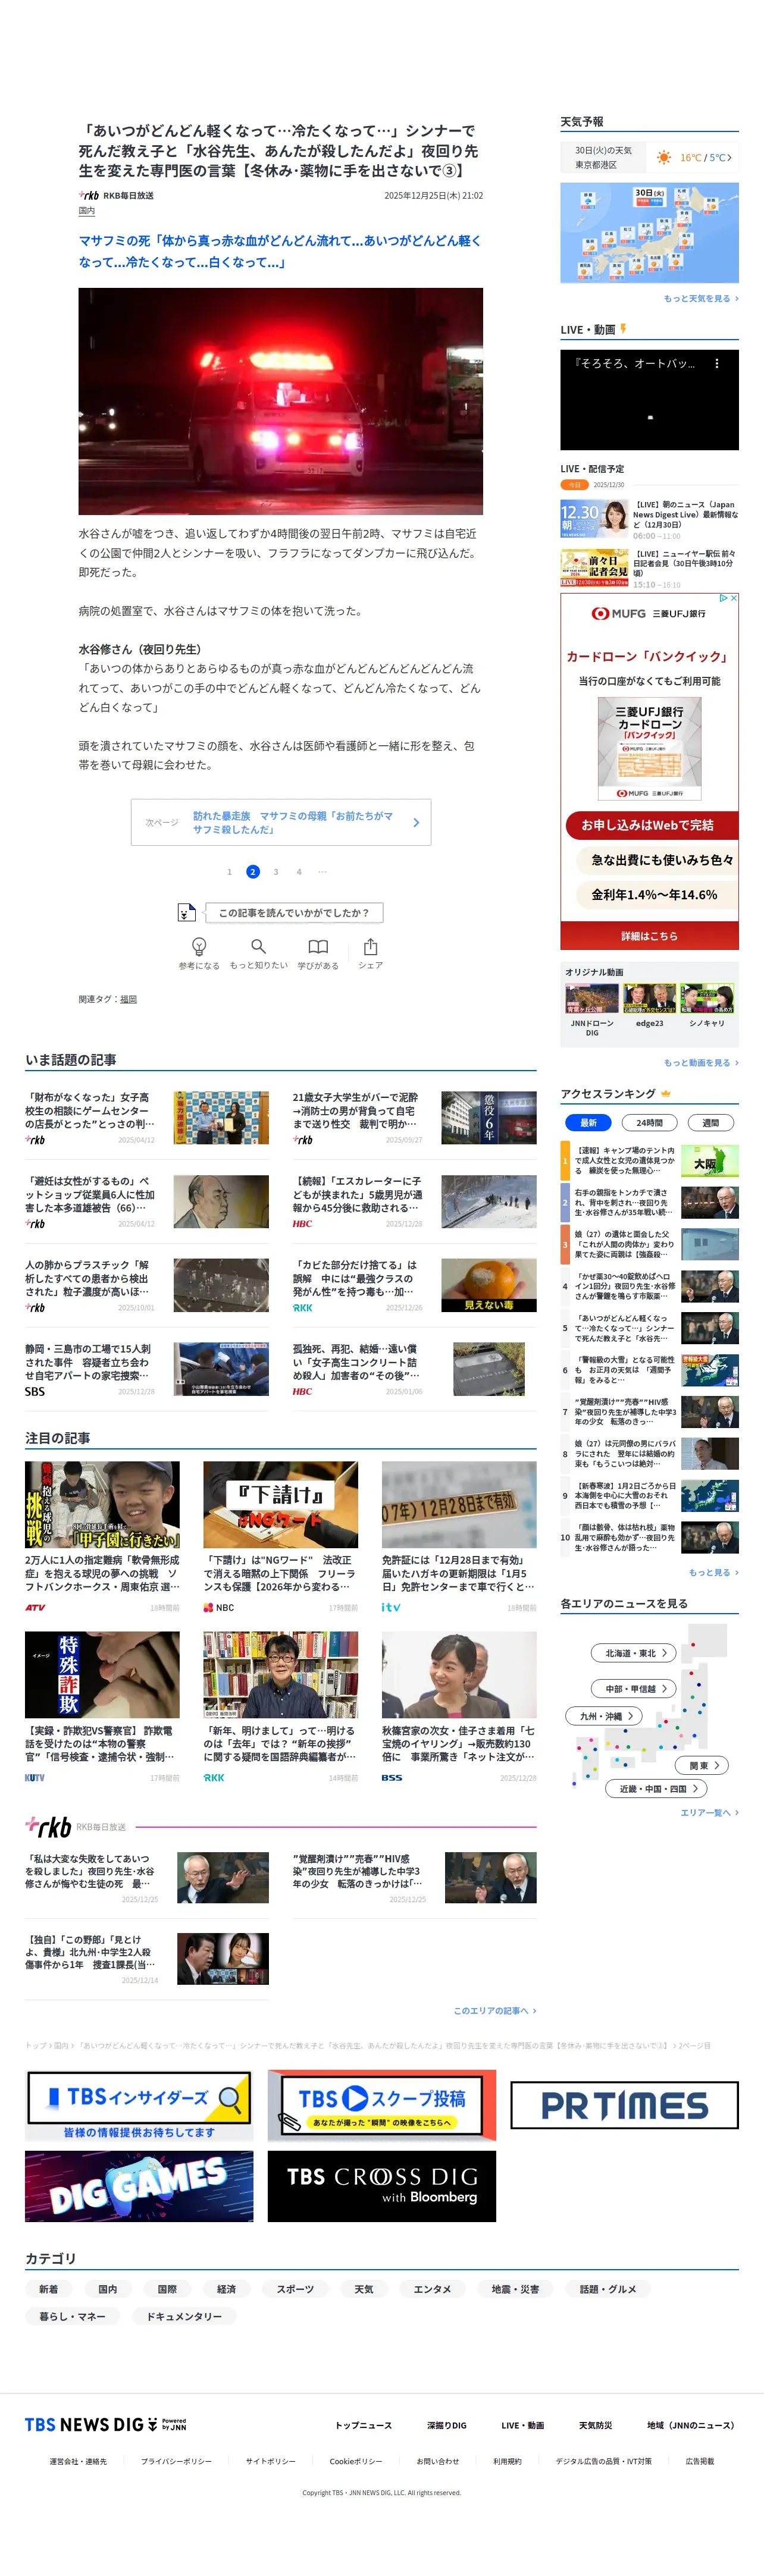This screenshot has width=764, height=2576.
Task: Go to page 4 of the article
Action: [299, 872]
